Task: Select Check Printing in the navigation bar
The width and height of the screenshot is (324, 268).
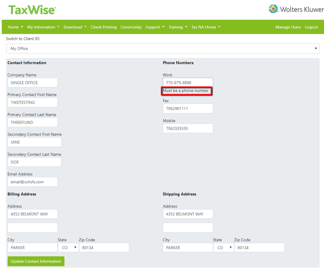Action: (103, 27)
